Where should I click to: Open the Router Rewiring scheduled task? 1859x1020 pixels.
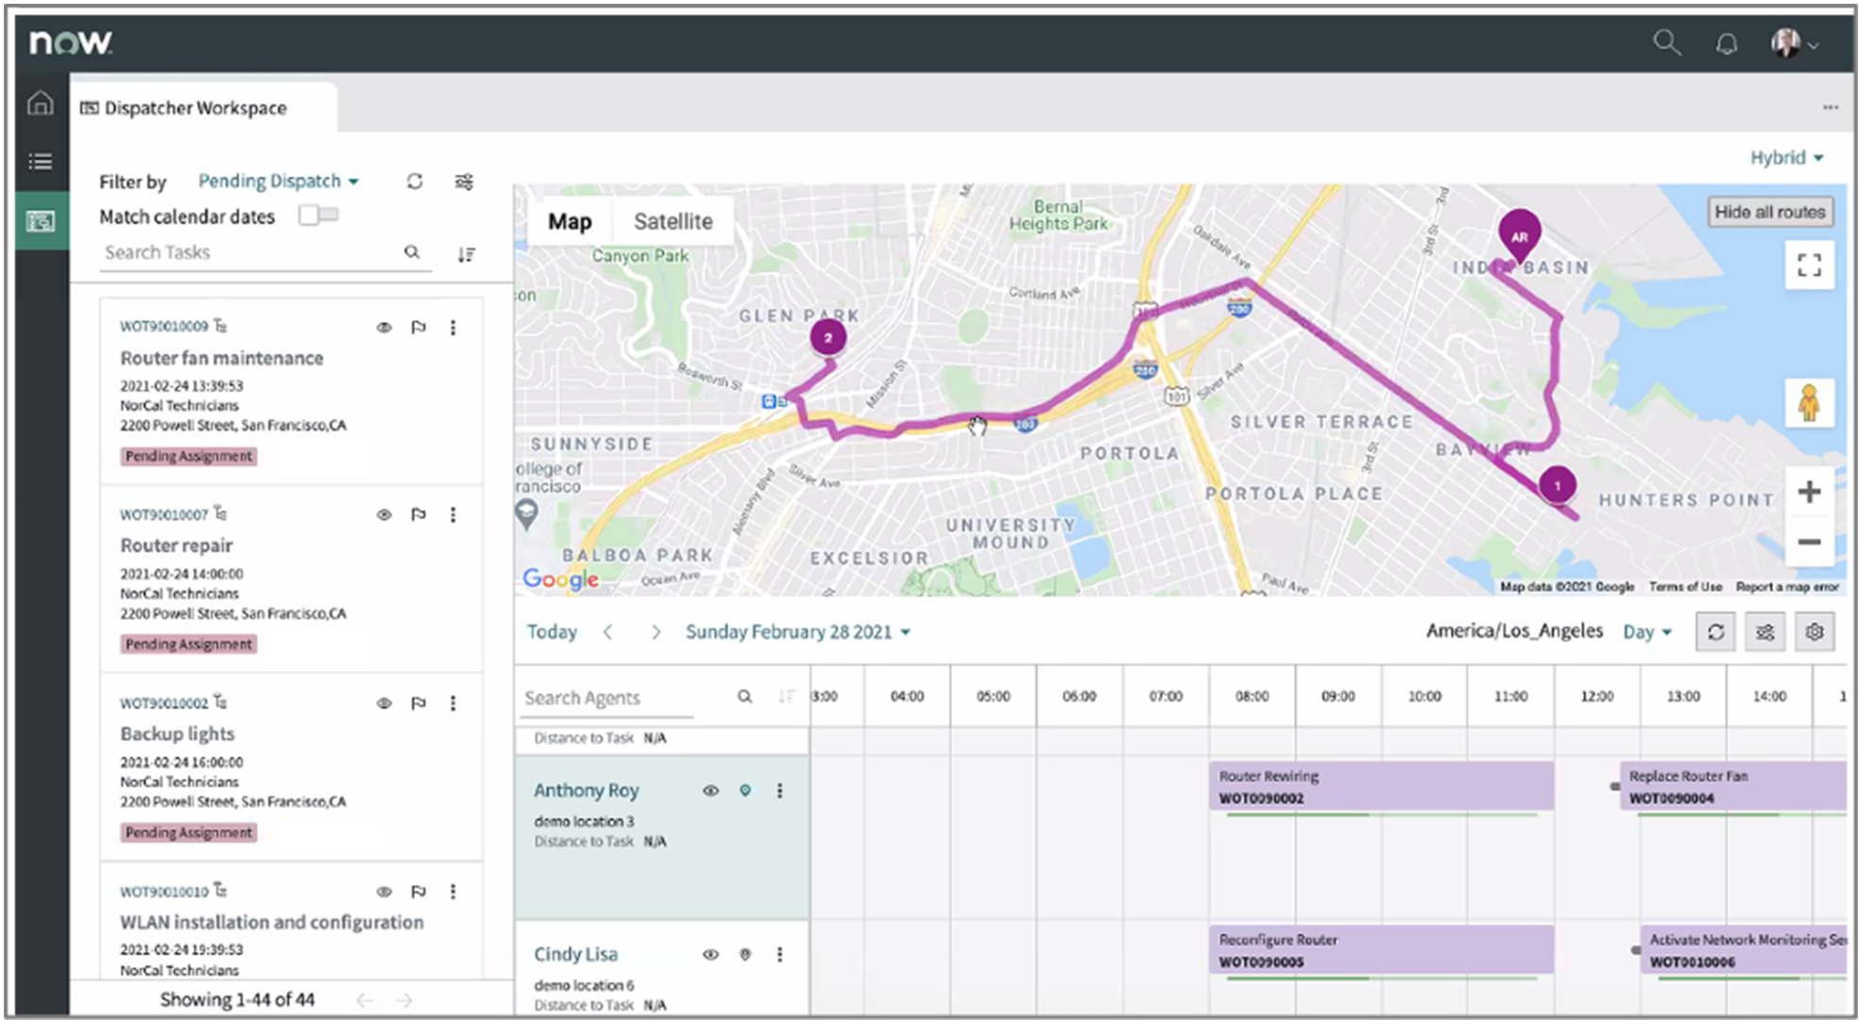[x=1381, y=786]
